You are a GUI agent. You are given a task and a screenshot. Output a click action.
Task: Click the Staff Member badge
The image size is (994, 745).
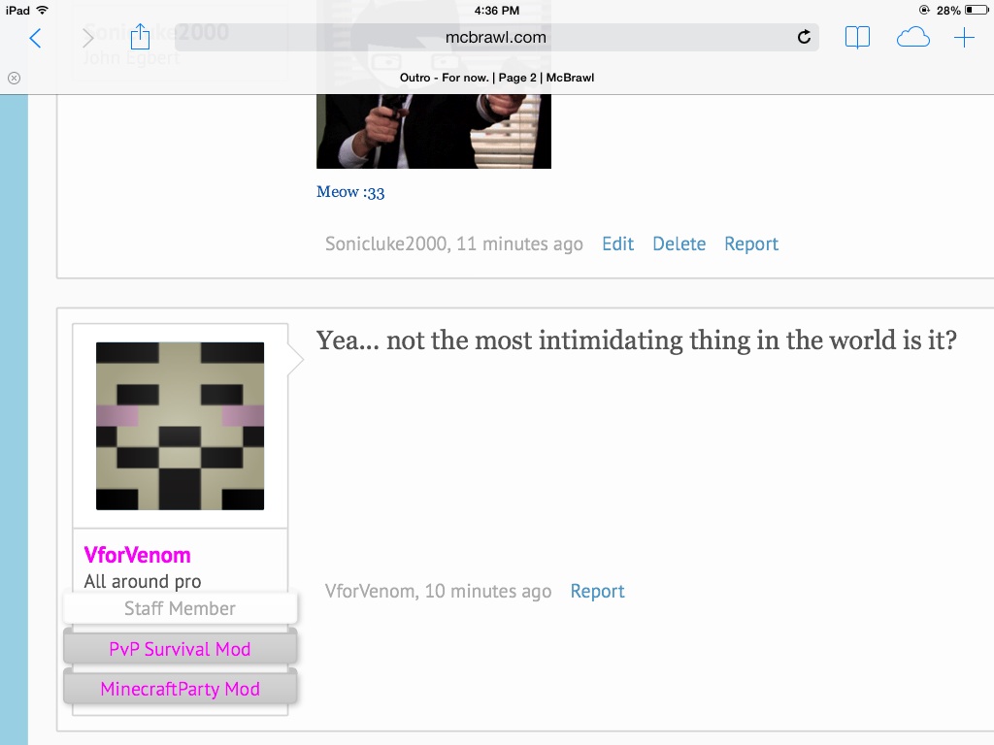[x=180, y=608]
